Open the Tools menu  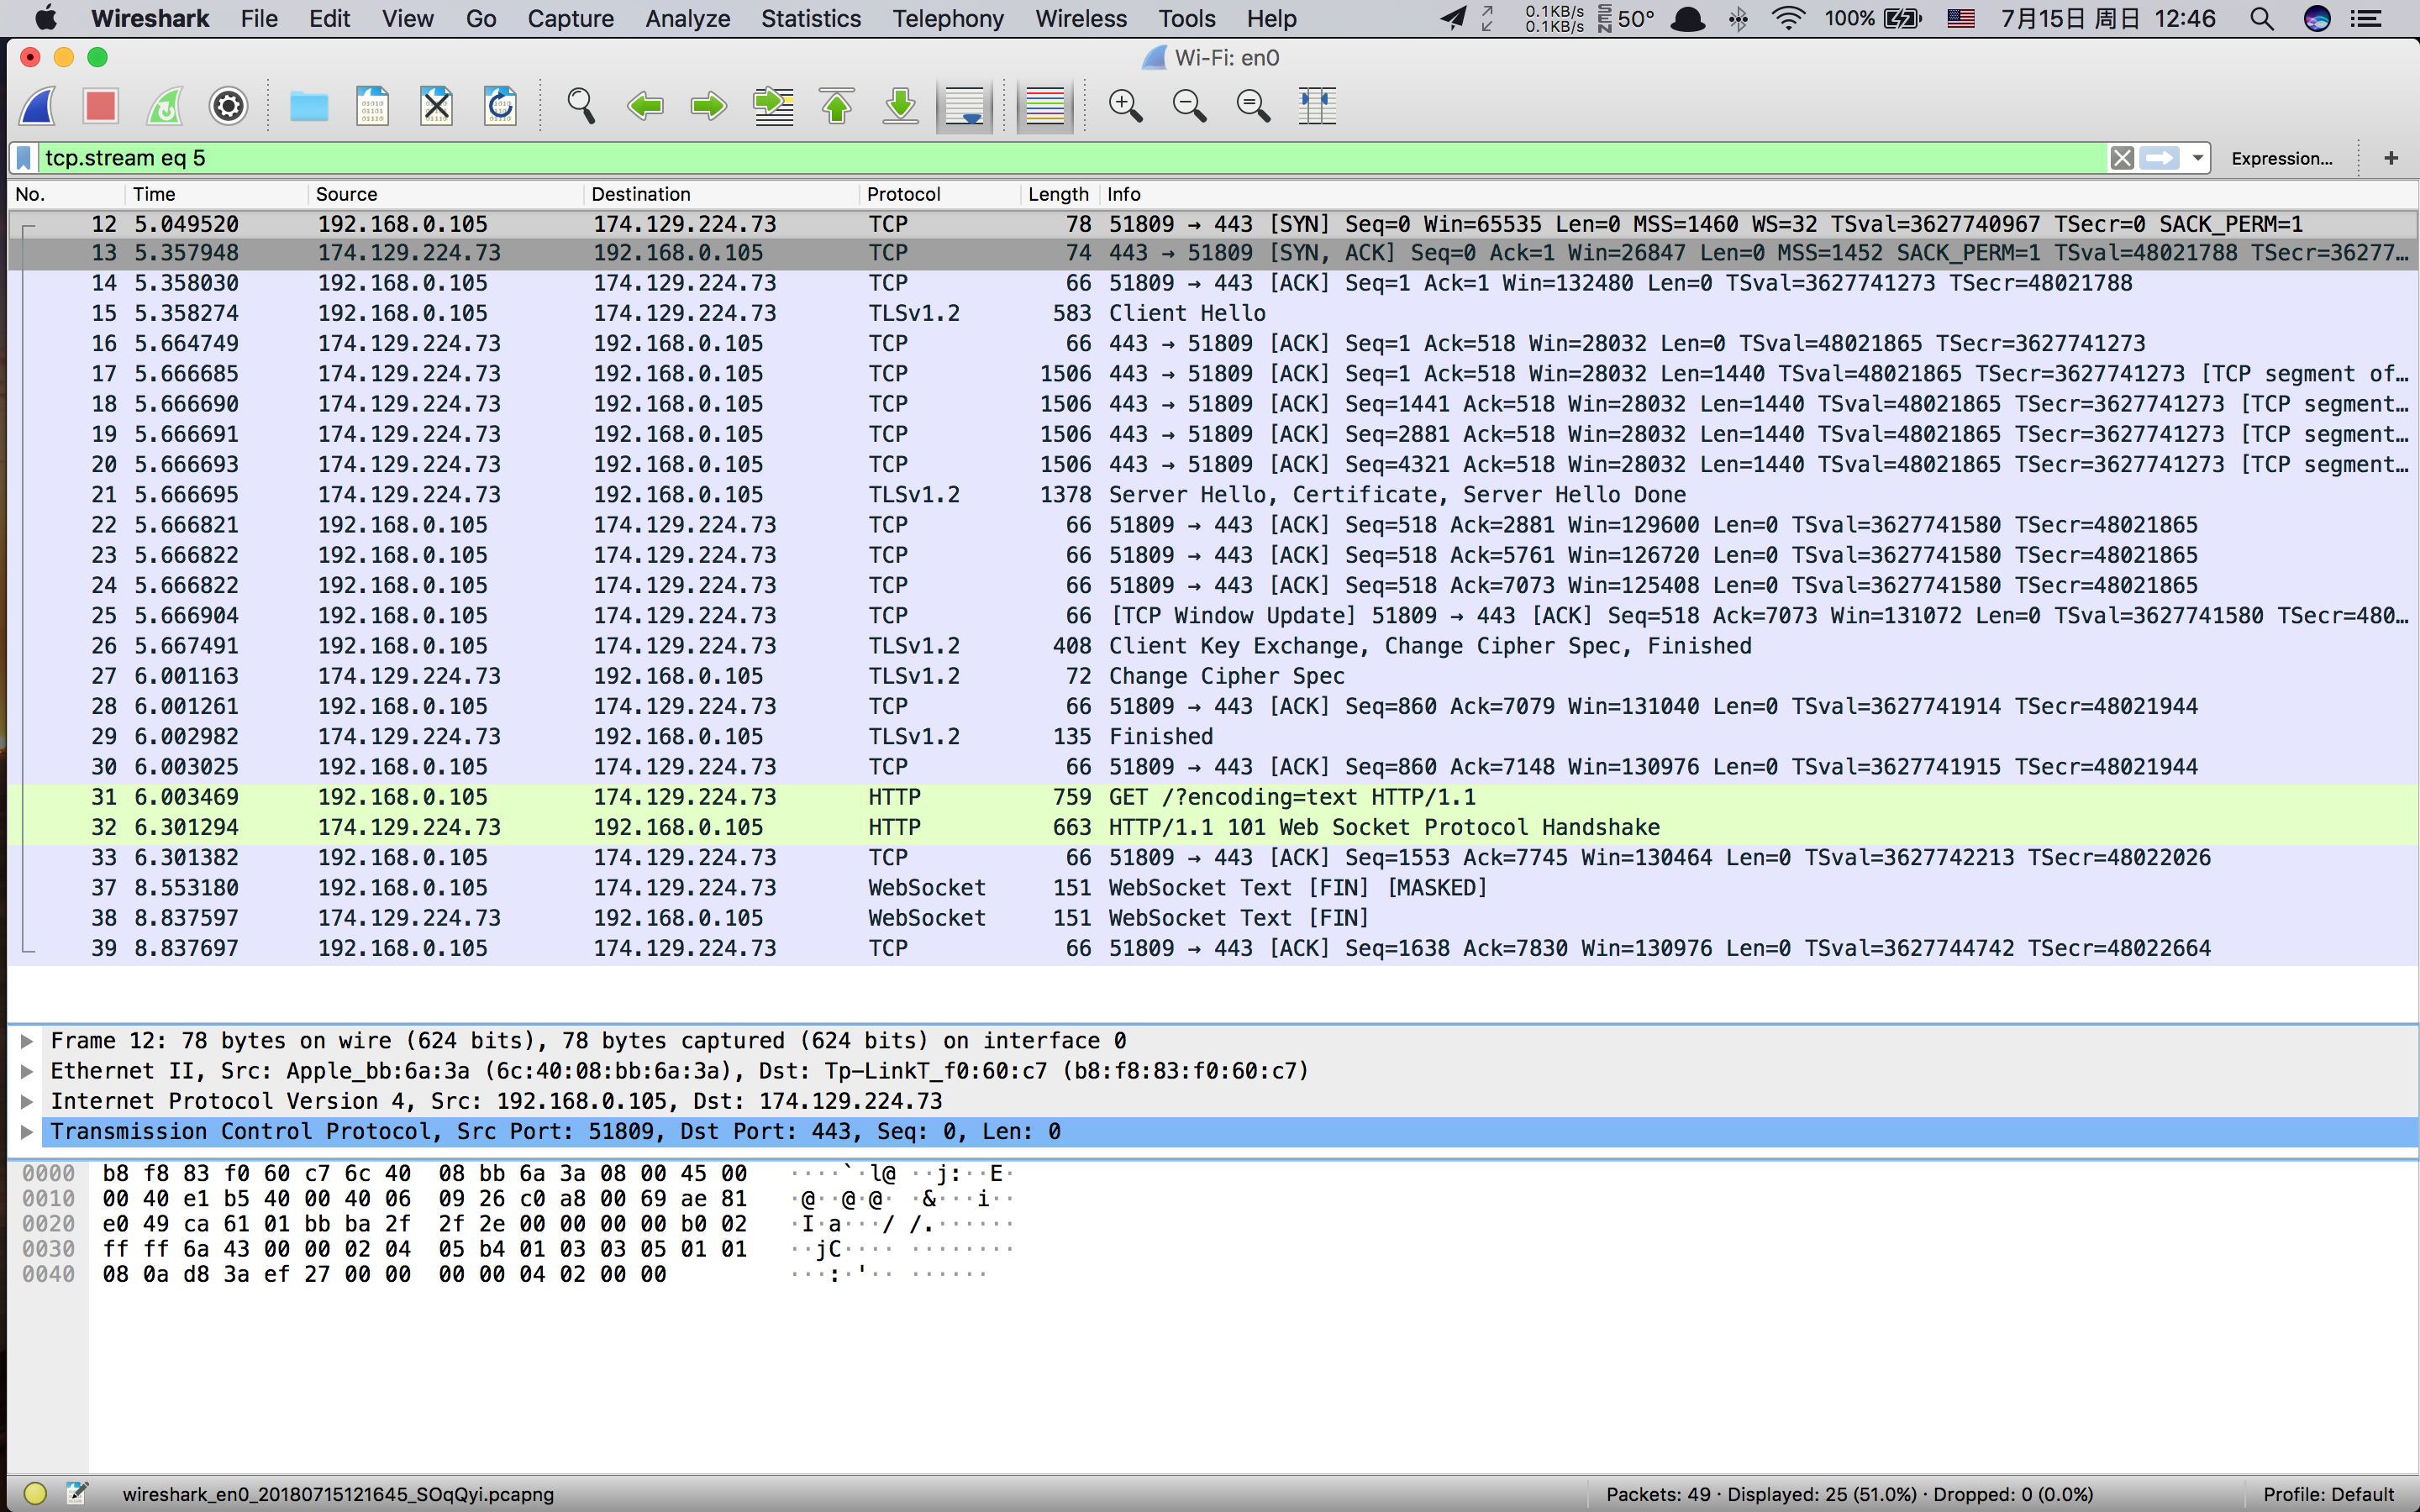1186,18
